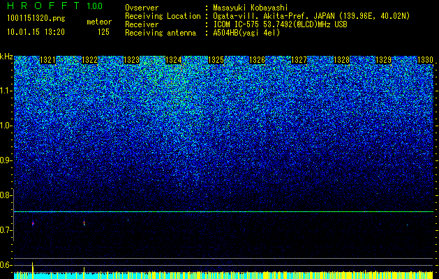Click the 1326 time marker

click(x=258, y=60)
